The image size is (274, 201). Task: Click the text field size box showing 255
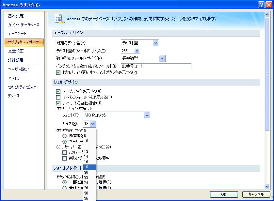point(128,51)
